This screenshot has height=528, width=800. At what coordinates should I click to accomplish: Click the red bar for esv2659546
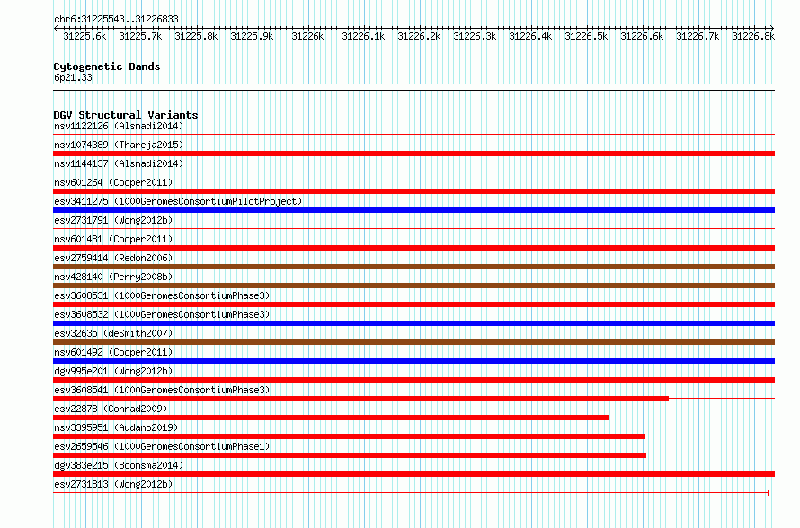(x=350, y=455)
